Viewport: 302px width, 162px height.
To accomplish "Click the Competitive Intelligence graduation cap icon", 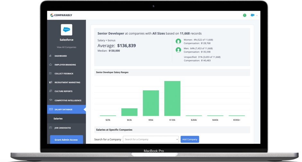I will 51,100.
